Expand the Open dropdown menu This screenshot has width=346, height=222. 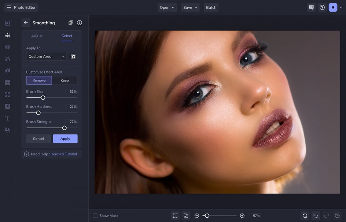coord(167,7)
